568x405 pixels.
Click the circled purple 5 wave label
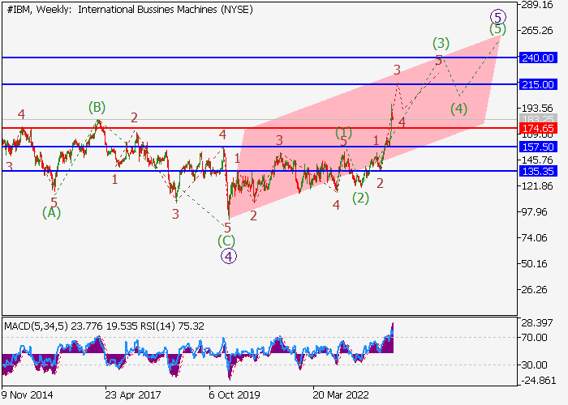(x=498, y=17)
